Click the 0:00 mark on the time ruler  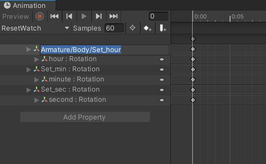coord(201,17)
